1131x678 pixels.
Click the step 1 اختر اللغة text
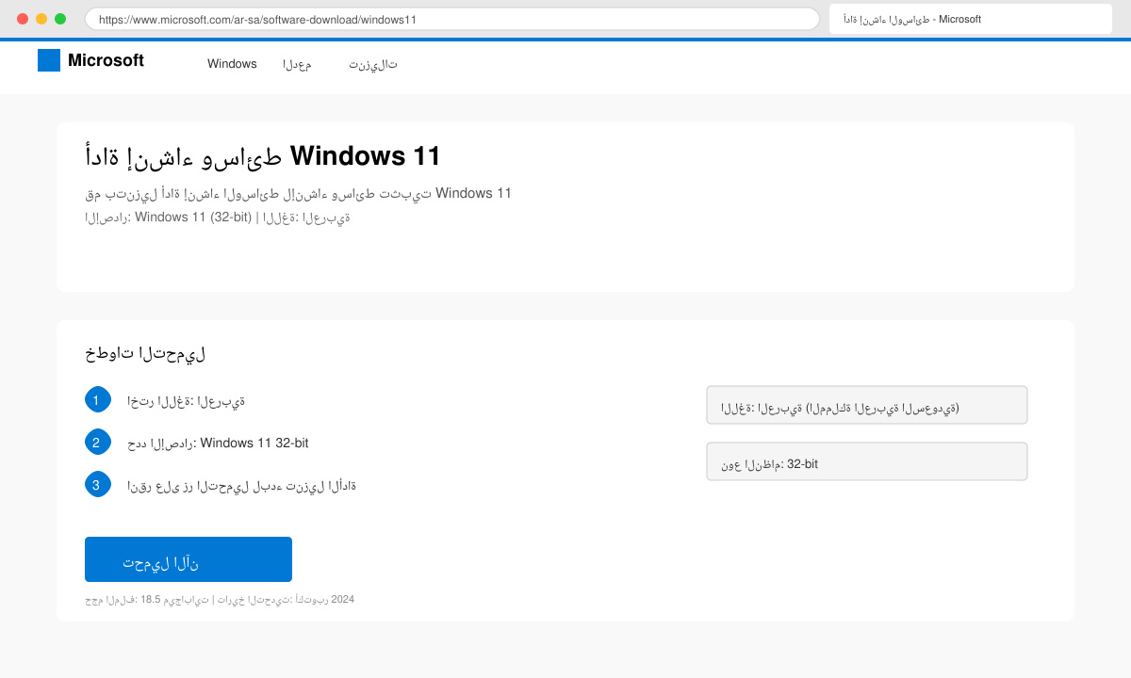186,400
